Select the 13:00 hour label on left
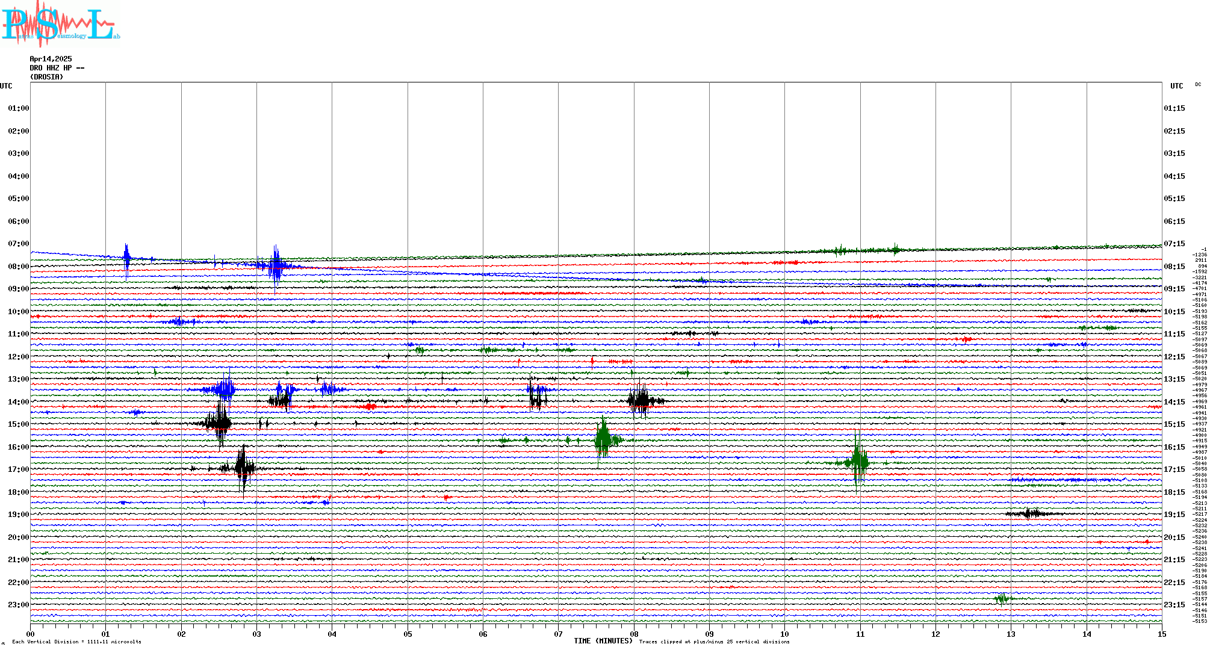 18,379
